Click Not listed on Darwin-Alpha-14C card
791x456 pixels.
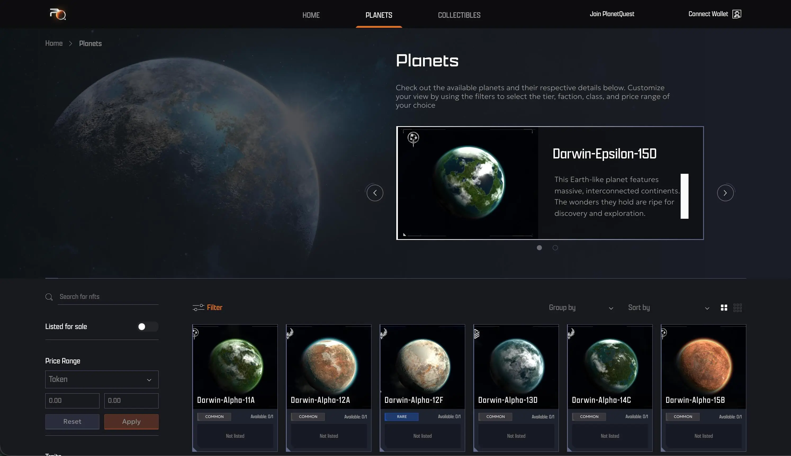coord(610,436)
